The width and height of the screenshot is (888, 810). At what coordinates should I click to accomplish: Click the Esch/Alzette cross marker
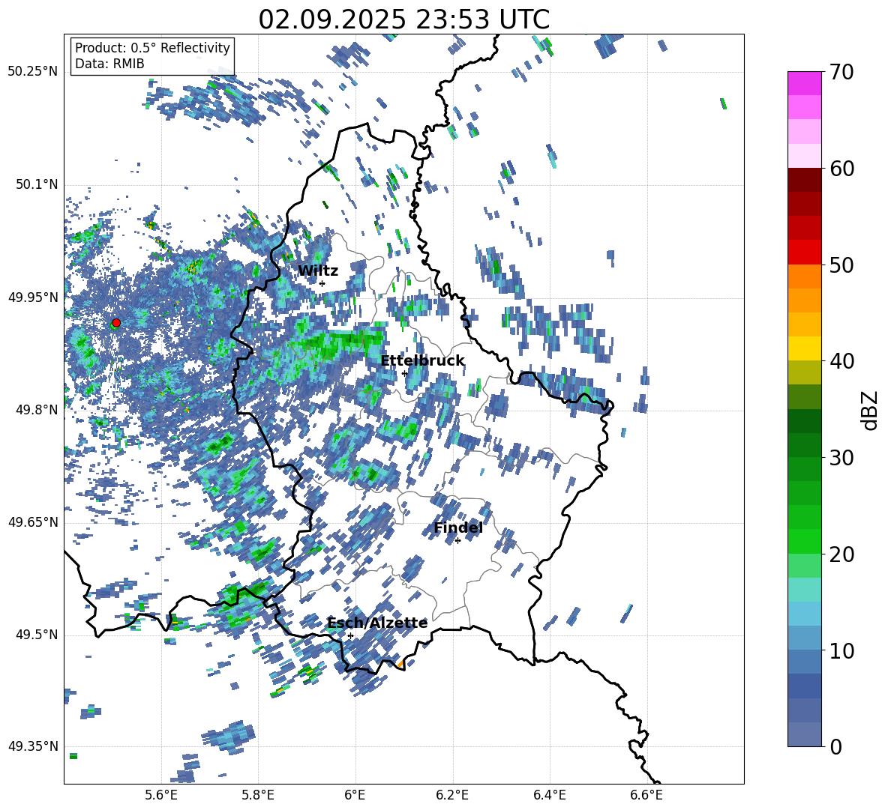point(350,635)
